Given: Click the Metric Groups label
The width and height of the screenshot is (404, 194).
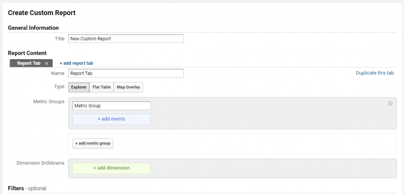Looking at the screenshot, I should [x=48, y=102].
